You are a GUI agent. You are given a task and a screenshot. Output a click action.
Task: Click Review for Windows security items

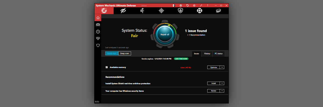pos(214,91)
